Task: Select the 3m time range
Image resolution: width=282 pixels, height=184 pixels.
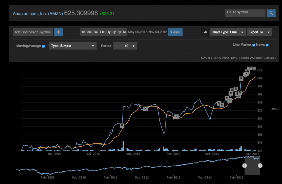Action: (x=90, y=32)
